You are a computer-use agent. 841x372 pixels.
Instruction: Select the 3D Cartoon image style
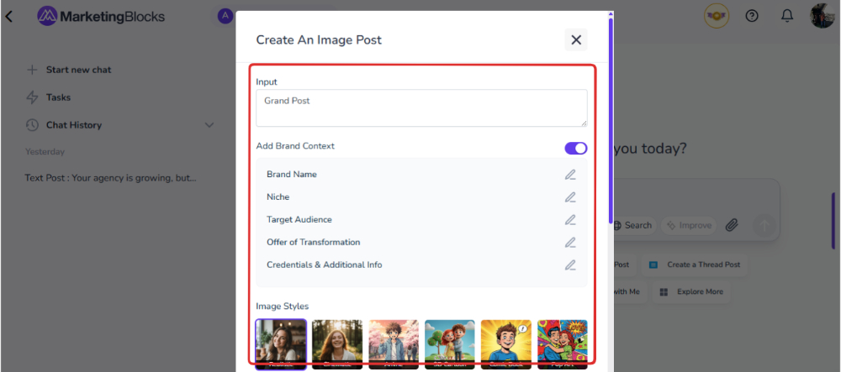(x=450, y=343)
